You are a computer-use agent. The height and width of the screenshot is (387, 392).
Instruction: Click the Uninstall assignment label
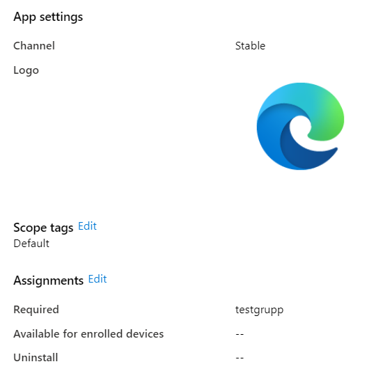tap(36, 358)
